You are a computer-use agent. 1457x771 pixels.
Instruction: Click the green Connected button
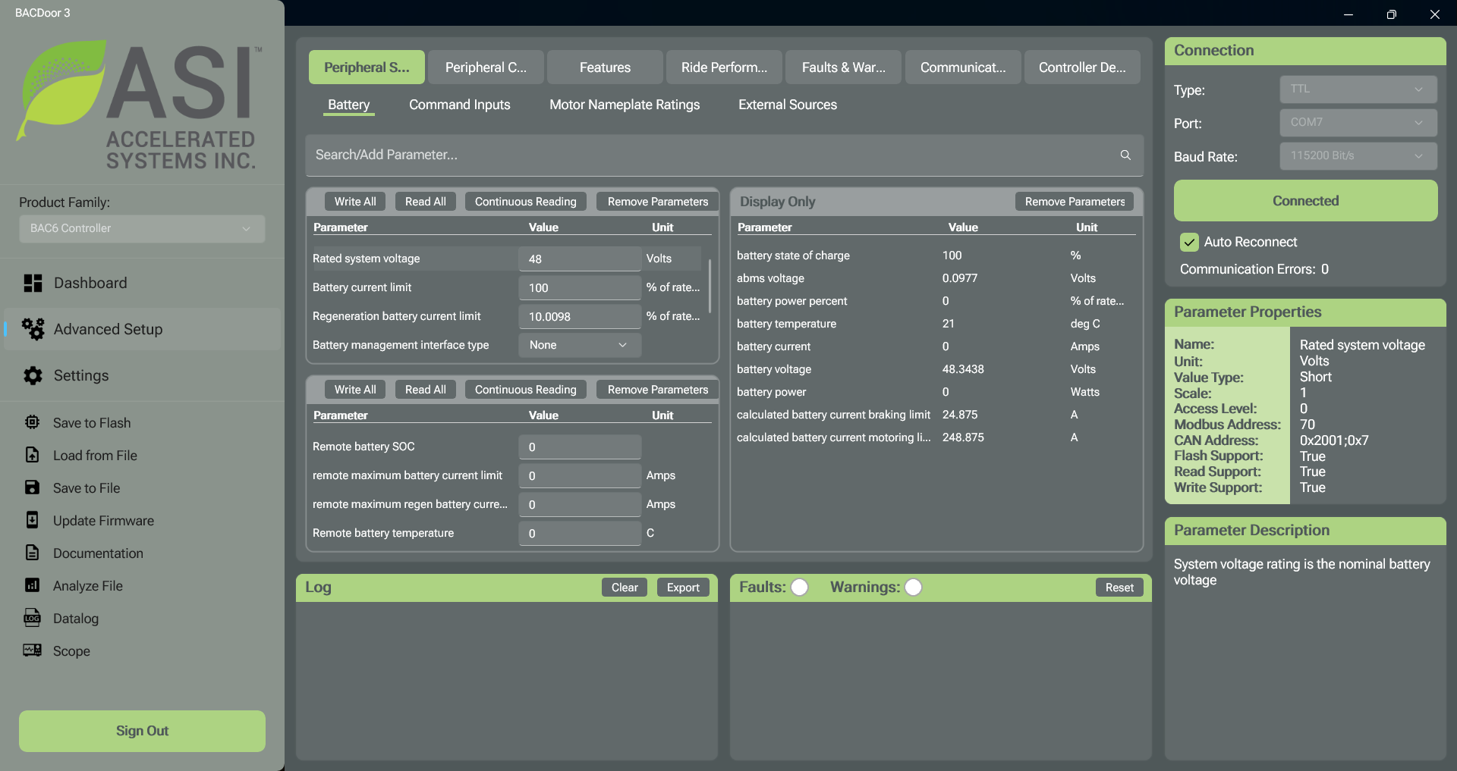(1305, 201)
